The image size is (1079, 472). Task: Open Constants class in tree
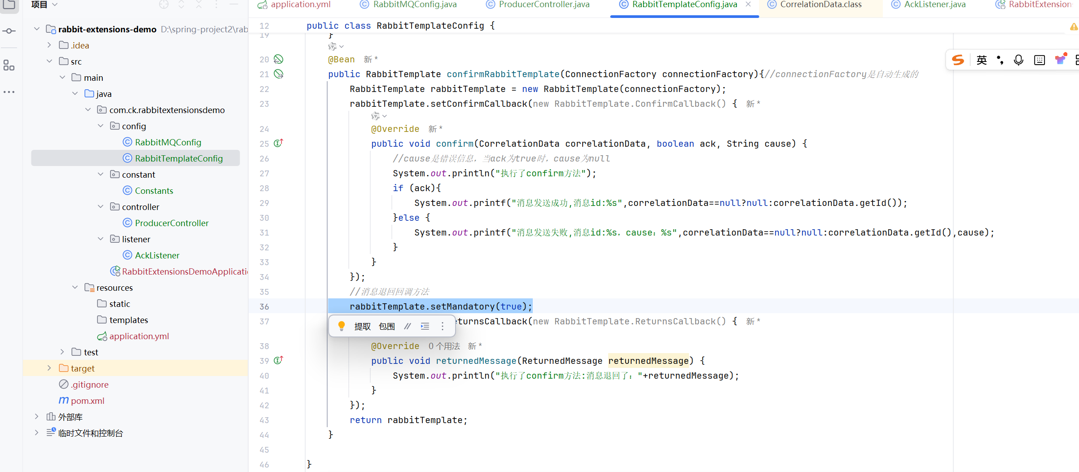(x=148, y=191)
